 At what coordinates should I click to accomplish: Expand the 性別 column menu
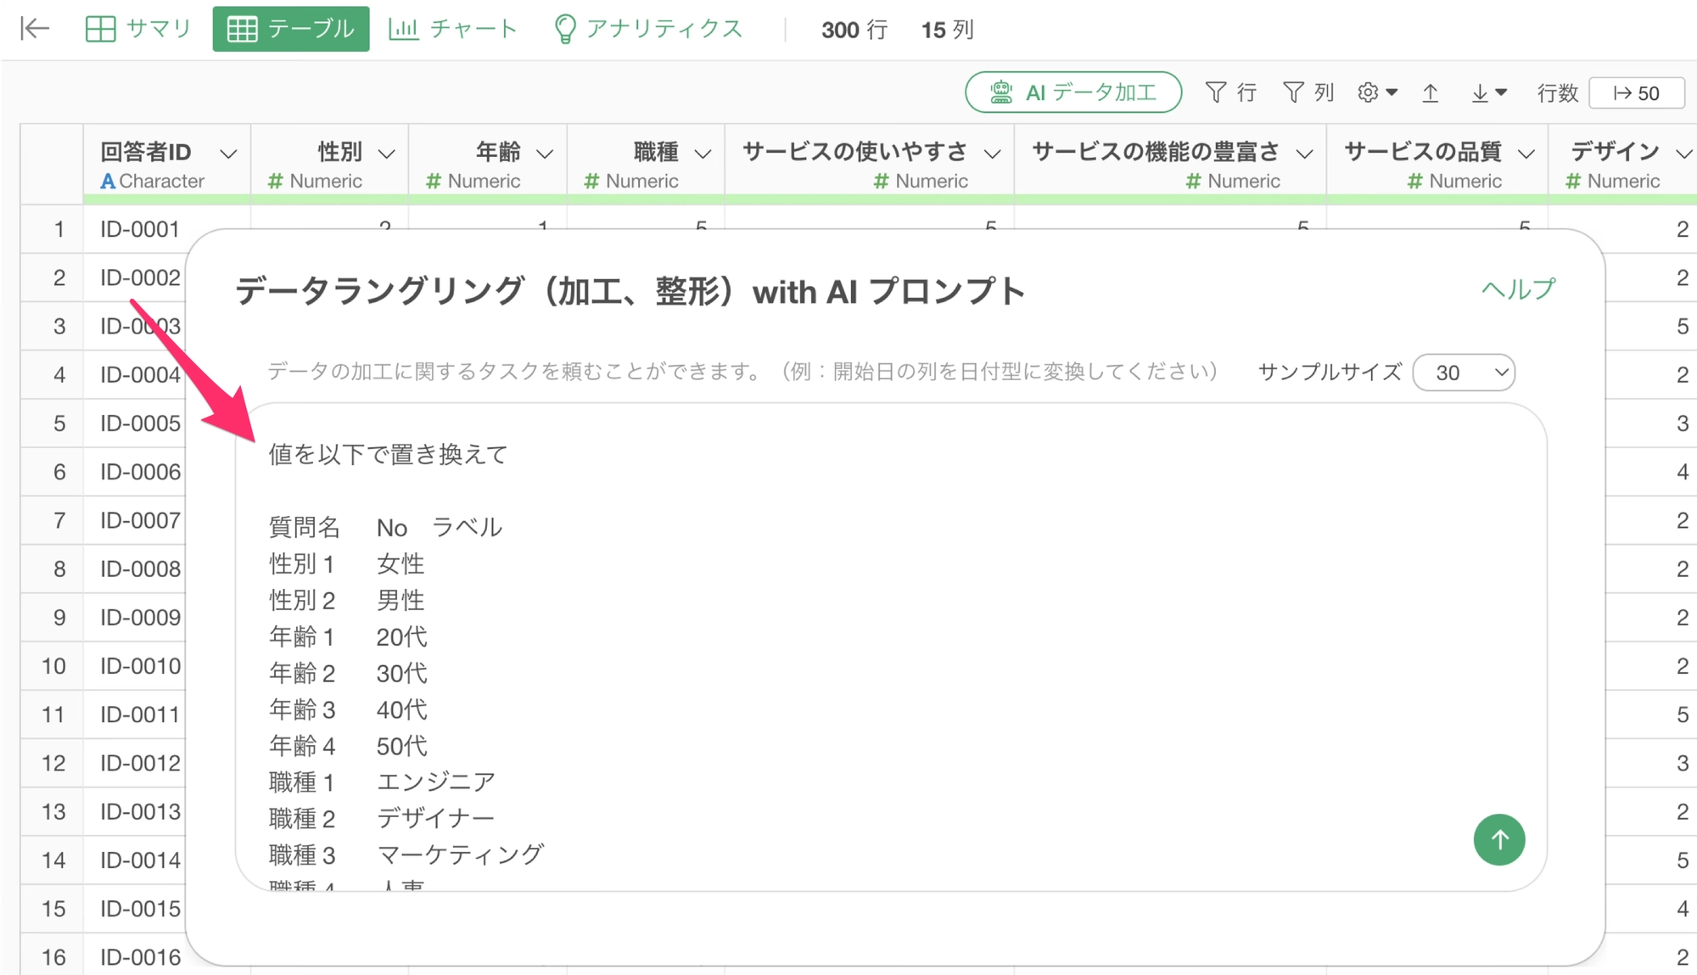pyautogui.click(x=387, y=154)
